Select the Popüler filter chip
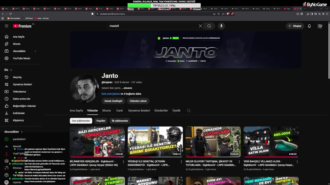The height and width of the screenshot is (185, 330). point(101,121)
